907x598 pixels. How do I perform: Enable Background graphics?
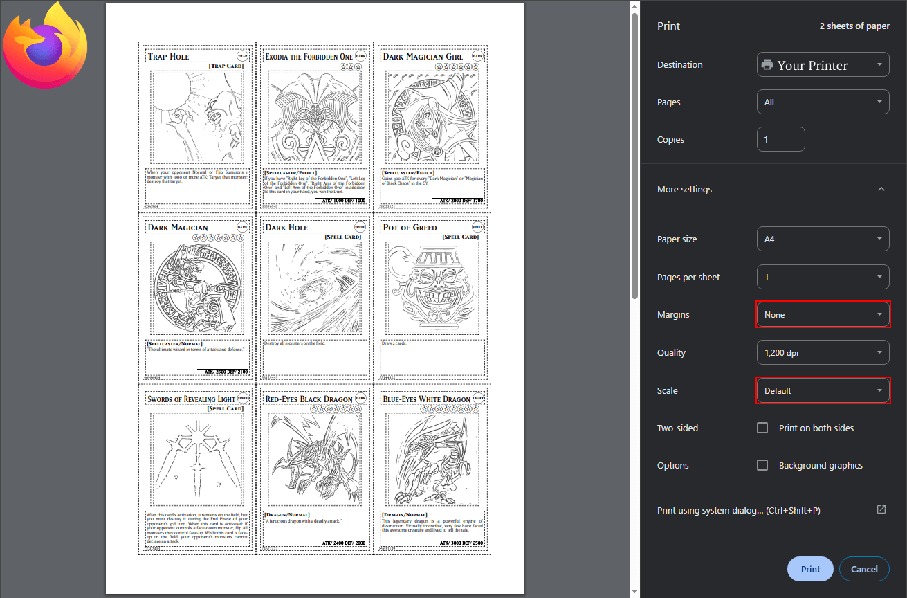(762, 465)
